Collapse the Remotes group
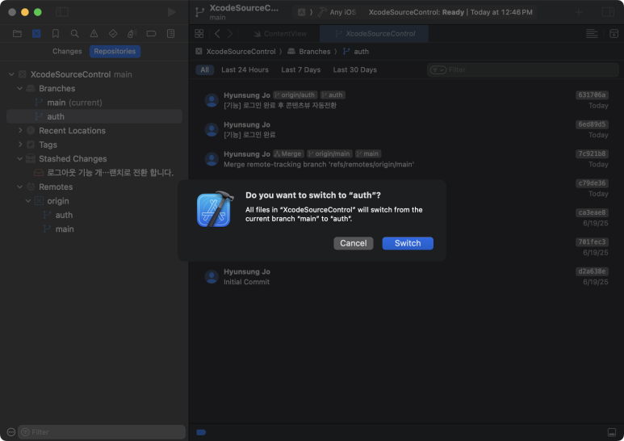The width and height of the screenshot is (624, 441). click(20, 187)
